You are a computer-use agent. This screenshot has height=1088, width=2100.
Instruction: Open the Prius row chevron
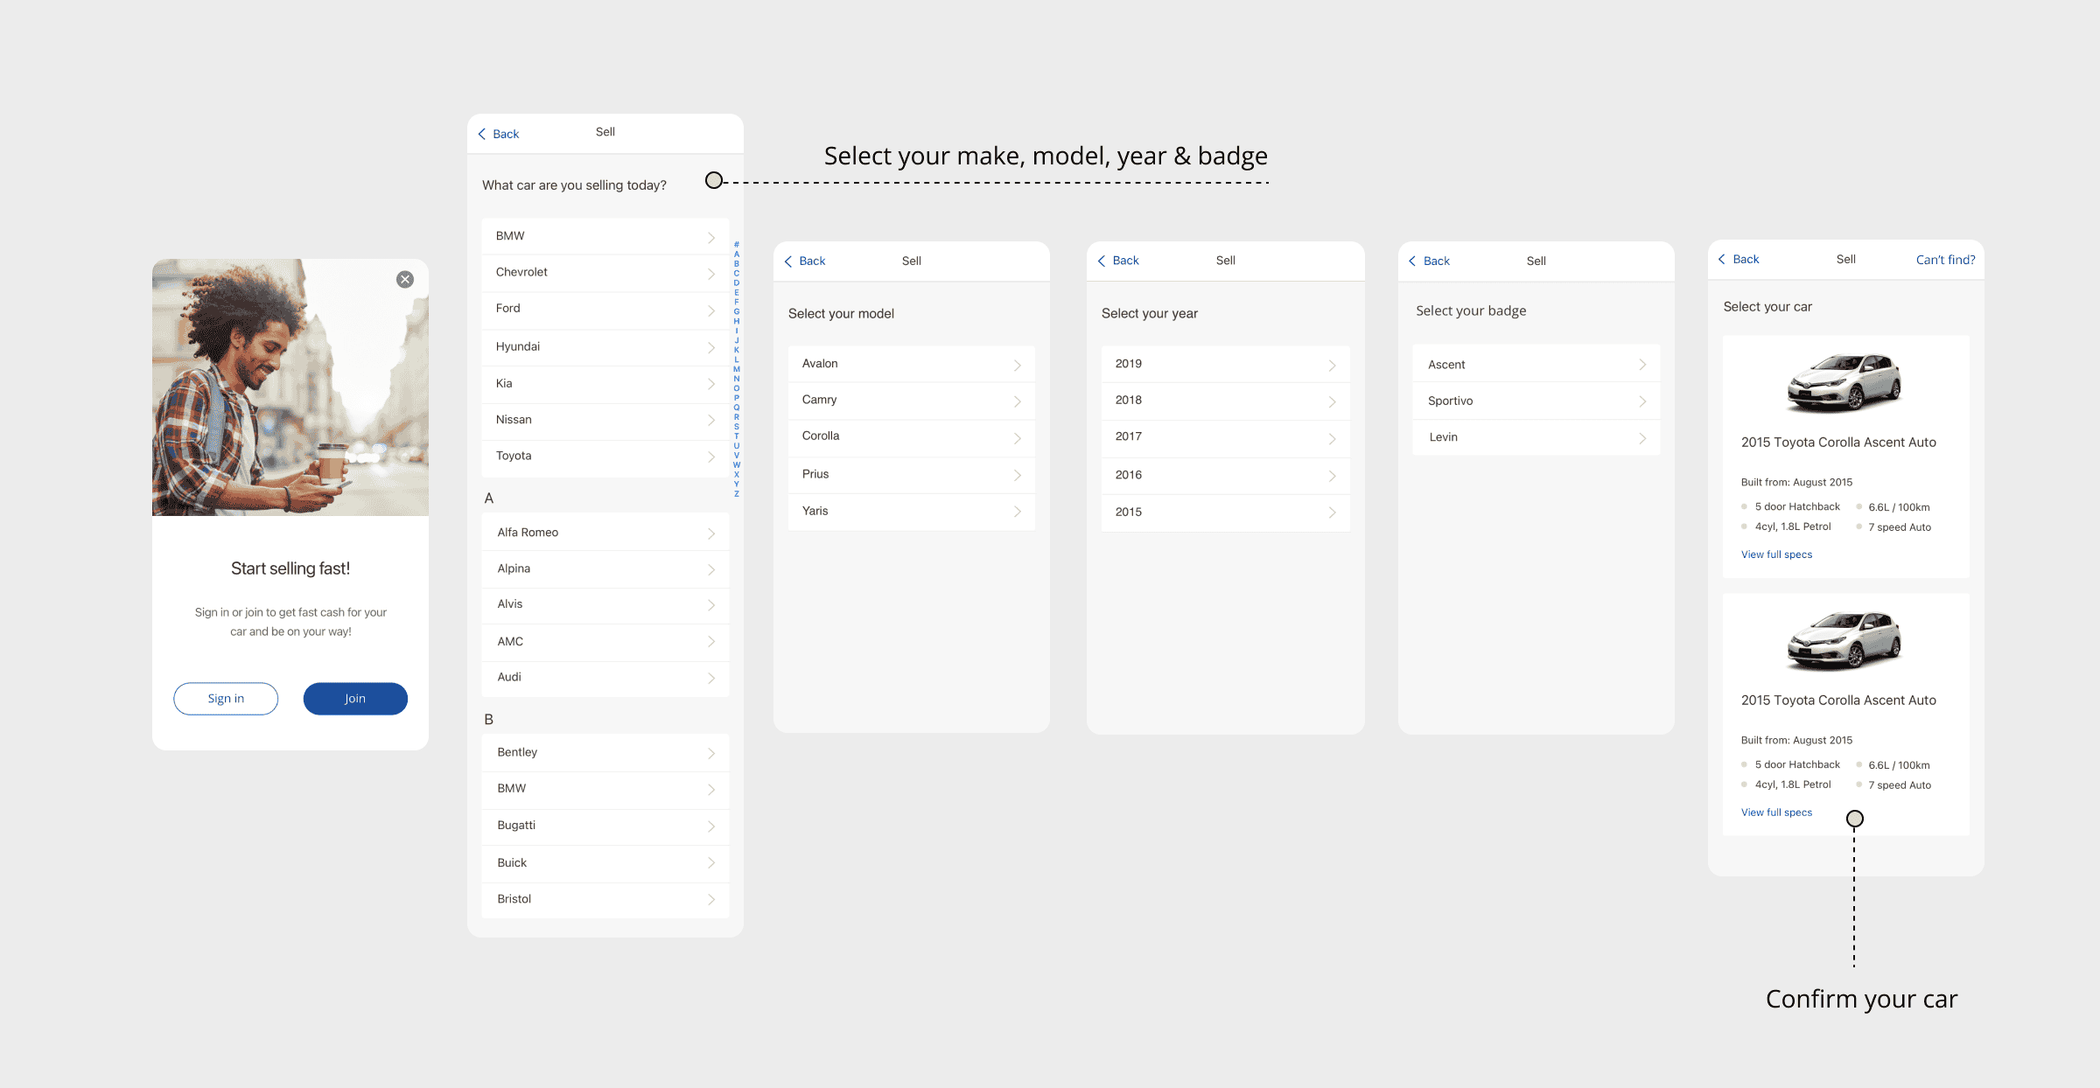(x=1018, y=476)
